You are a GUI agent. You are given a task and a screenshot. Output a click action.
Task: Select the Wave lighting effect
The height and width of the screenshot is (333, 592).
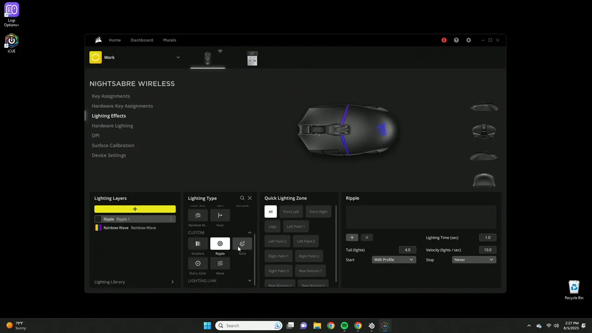(x=220, y=263)
